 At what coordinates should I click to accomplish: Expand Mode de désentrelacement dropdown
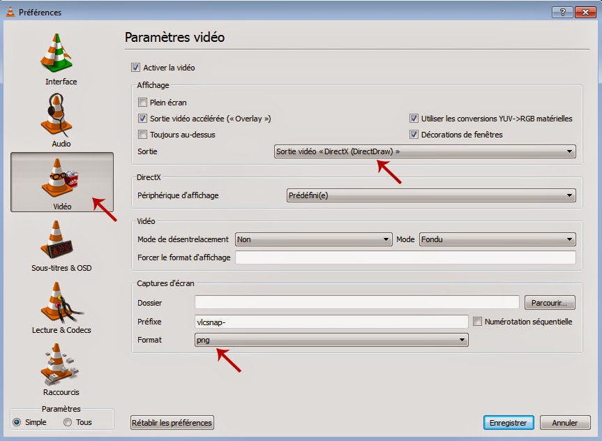(313, 239)
